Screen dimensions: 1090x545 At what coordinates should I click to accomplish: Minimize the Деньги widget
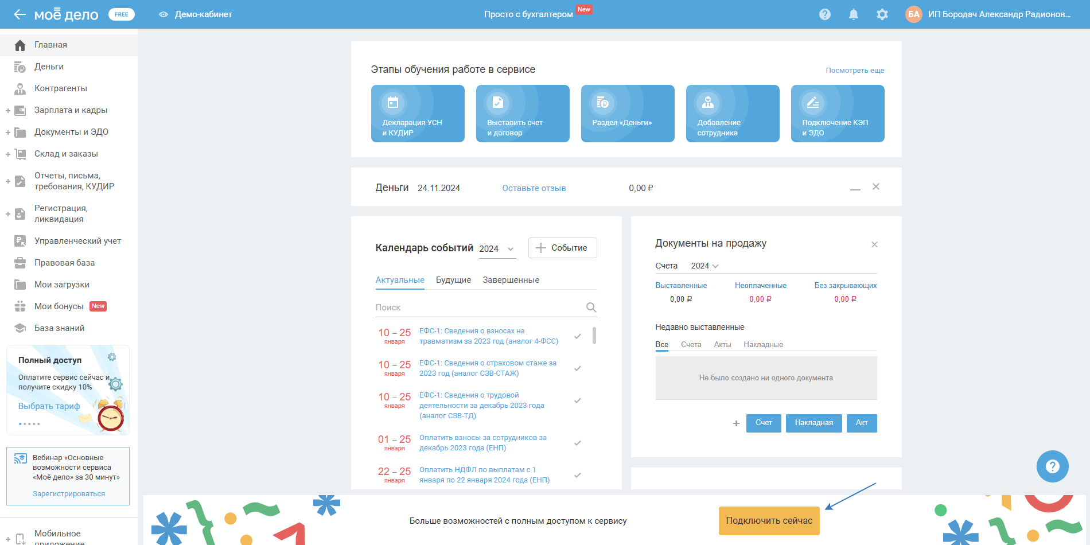point(855,189)
